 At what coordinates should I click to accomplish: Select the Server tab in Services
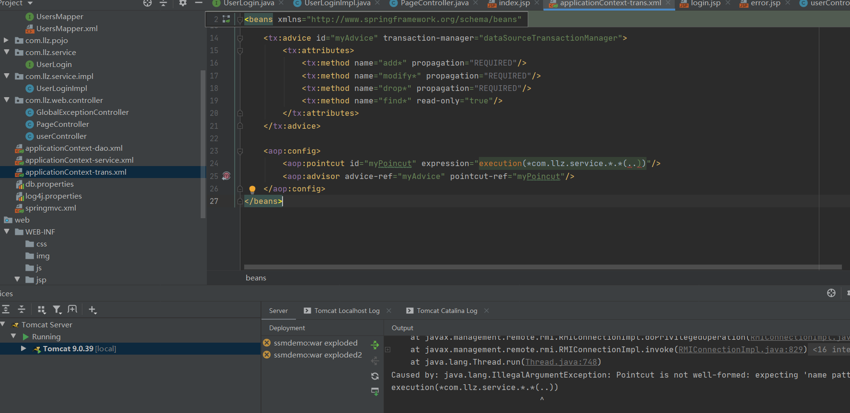[278, 311]
